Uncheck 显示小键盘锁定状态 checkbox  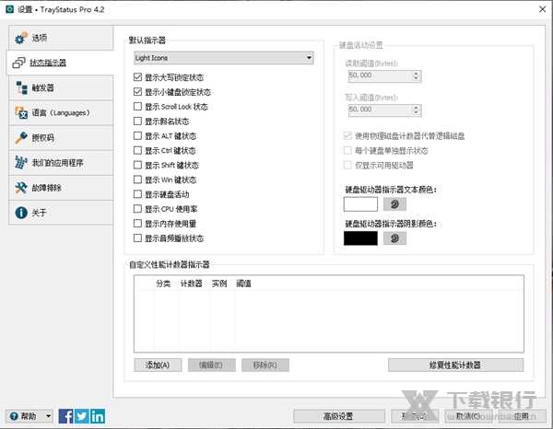pos(137,92)
